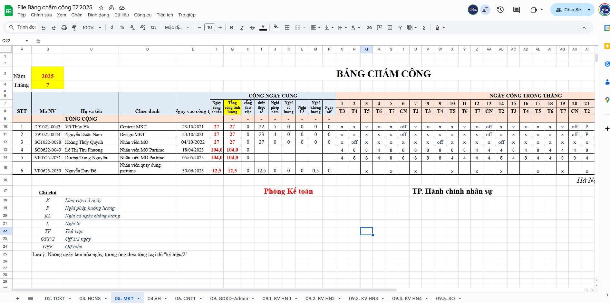Toggle italic formatting

pyautogui.click(x=242, y=28)
